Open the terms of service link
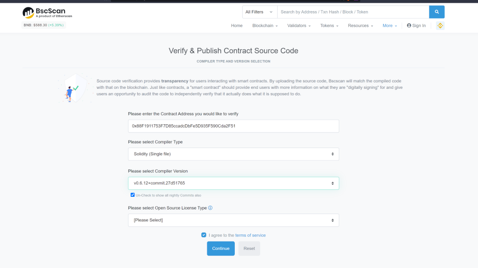The width and height of the screenshot is (478, 268). click(250, 235)
